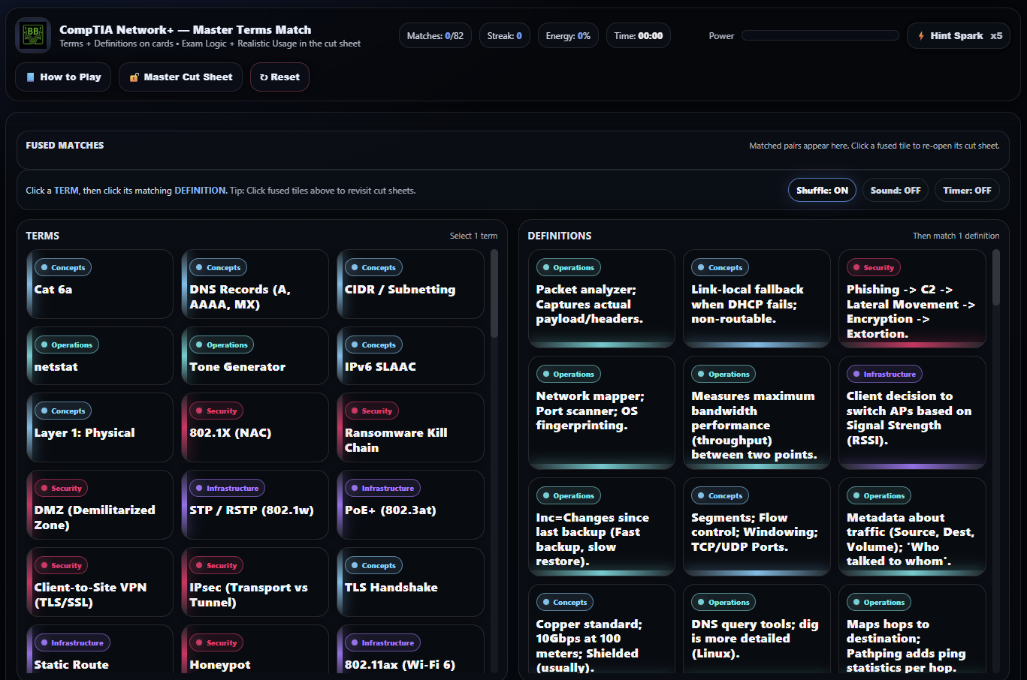Click the circular arrow Reset icon

click(x=264, y=77)
